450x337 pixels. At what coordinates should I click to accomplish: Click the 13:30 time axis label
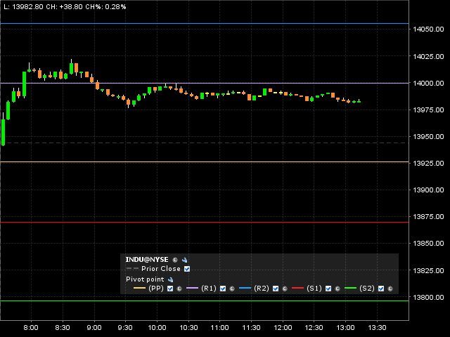click(x=377, y=328)
